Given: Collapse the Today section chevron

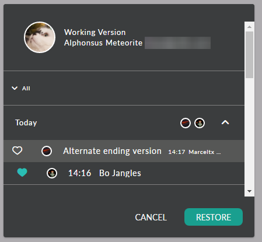Looking at the screenshot, I should [x=225, y=122].
